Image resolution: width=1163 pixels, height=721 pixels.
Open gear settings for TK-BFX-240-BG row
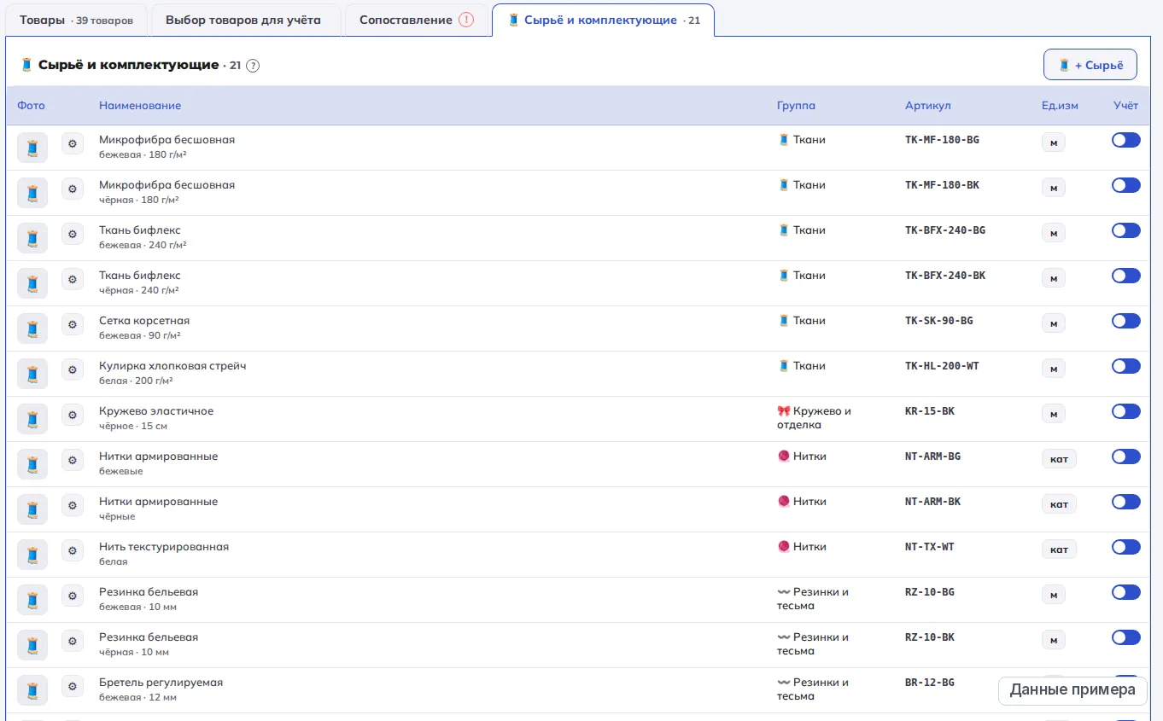(x=73, y=234)
